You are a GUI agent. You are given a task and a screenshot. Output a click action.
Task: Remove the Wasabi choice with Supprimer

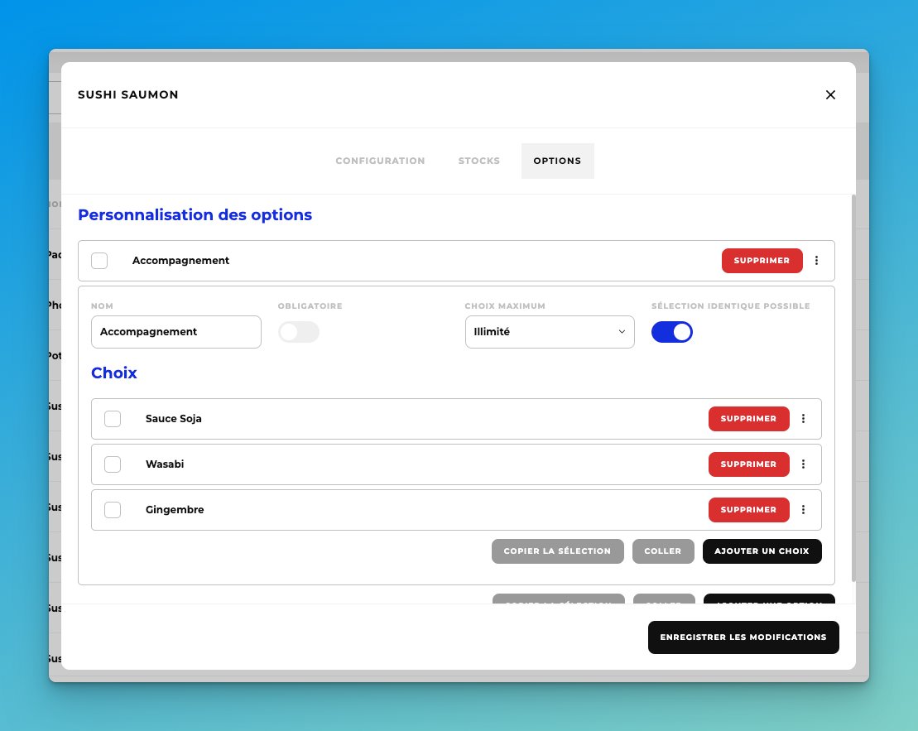click(x=749, y=464)
